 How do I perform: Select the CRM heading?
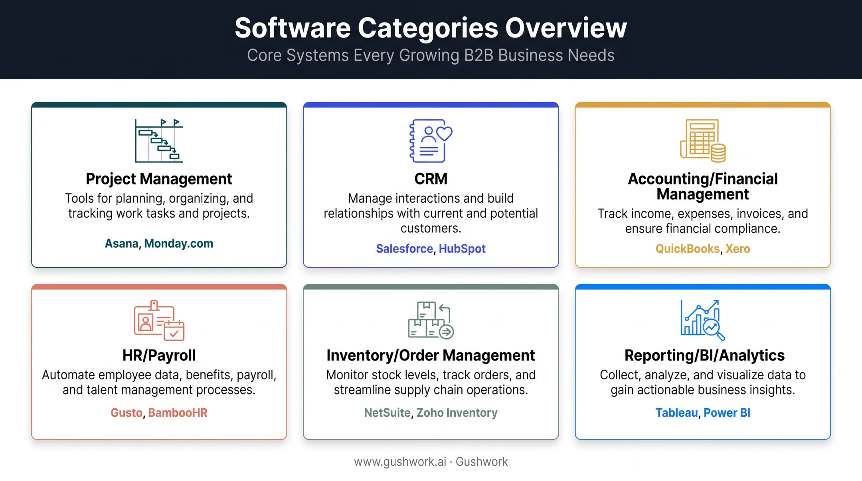(x=431, y=179)
